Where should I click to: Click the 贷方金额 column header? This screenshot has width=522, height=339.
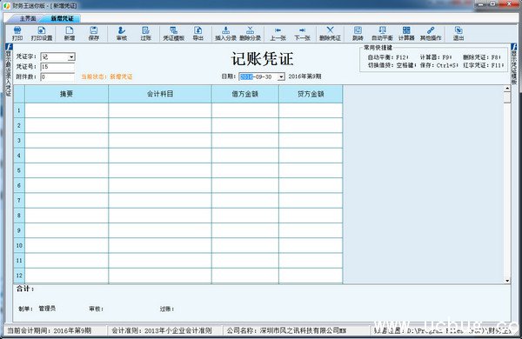[x=311, y=94]
